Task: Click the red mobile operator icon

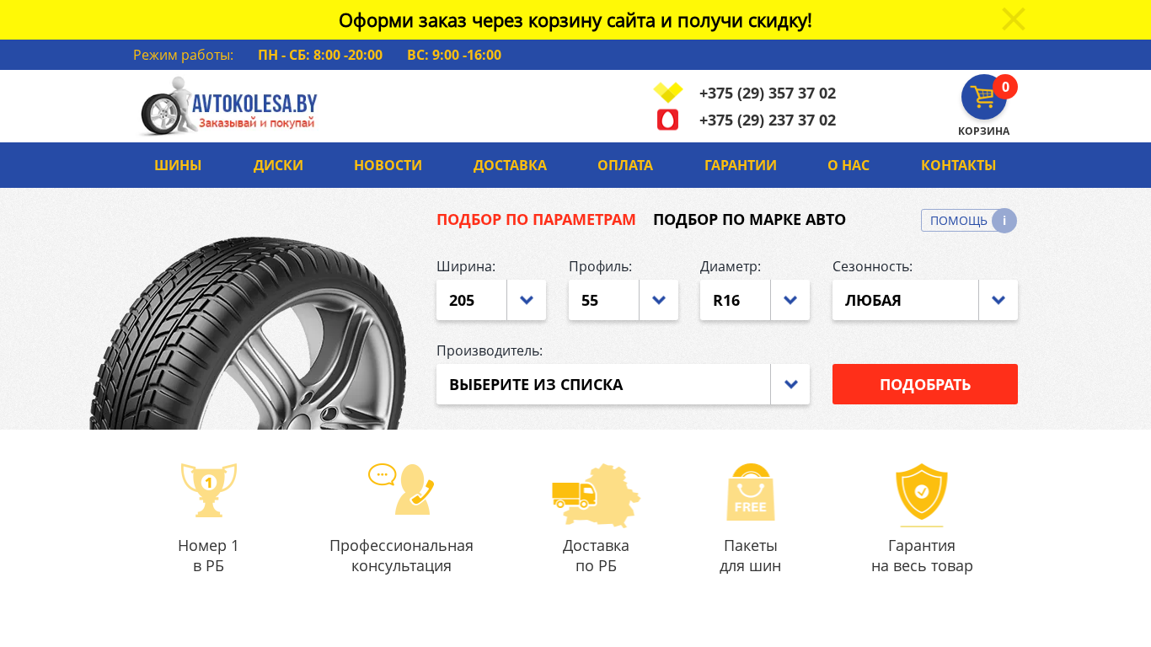Action: 667,120
